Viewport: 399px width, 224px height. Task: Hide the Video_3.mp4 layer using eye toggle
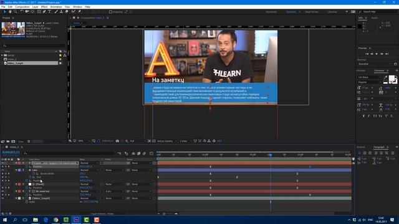coord(2,198)
